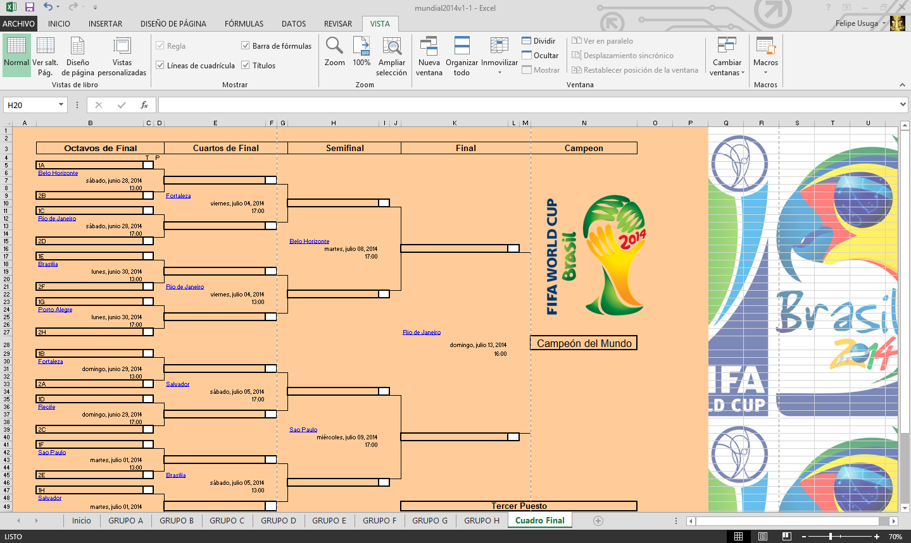911x543 pixels.
Task: Switch to Normal view in status bar
Action: click(x=738, y=536)
